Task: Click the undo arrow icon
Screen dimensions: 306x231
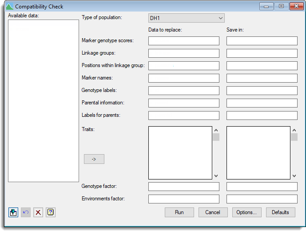Action: 26,212
